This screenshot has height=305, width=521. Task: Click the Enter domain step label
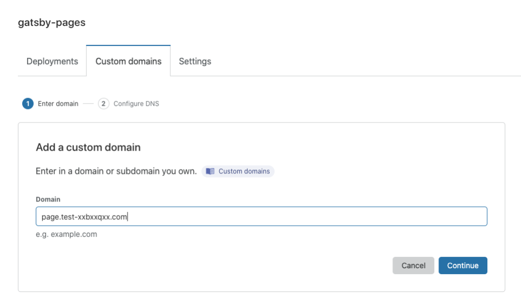[x=58, y=103]
